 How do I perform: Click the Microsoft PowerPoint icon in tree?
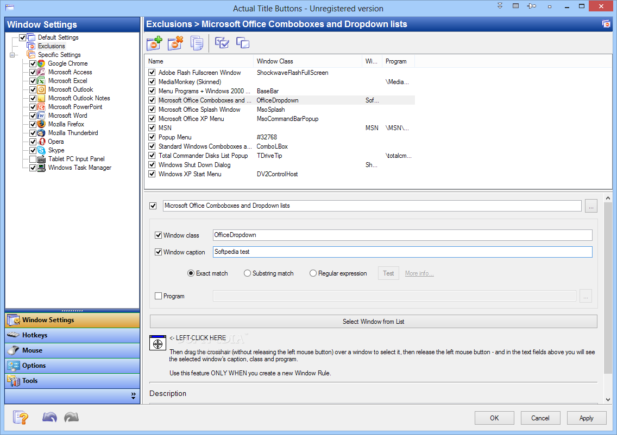point(41,106)
